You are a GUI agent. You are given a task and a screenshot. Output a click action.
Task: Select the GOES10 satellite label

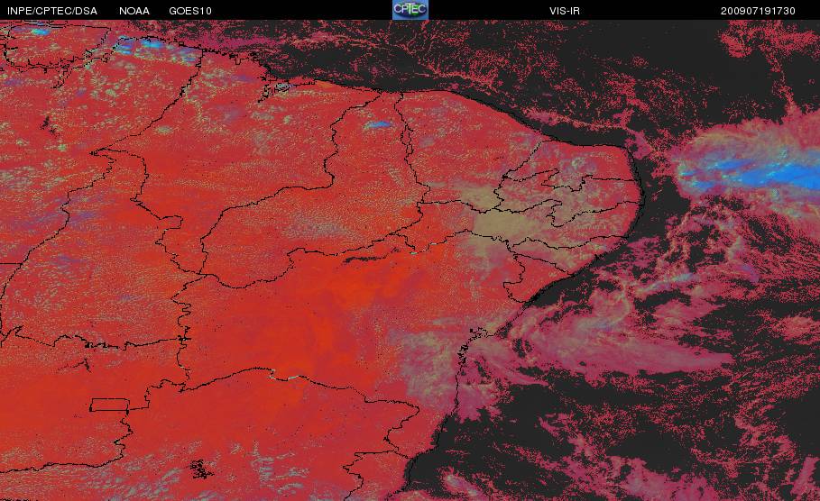(189, 11)
